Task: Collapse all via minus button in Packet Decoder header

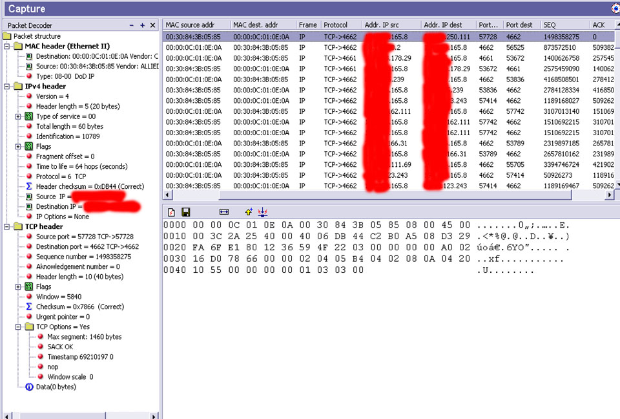Action: point(132,25)
